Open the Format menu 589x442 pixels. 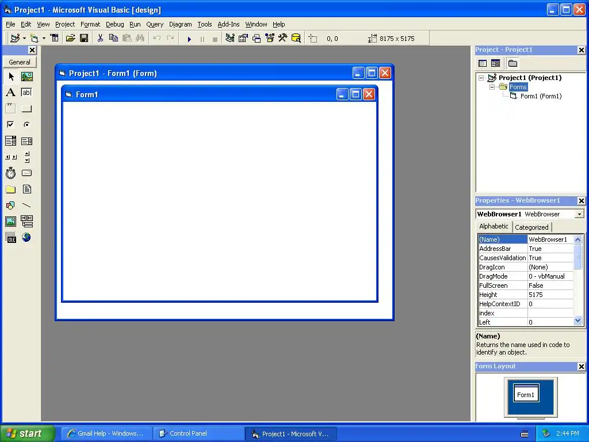tap(90, 24)
